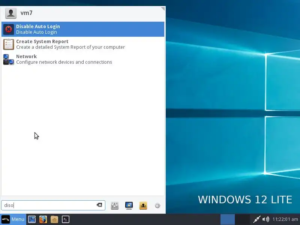Launch Firefox from the taskbar
The height and width of the screenshot is (225, 300).
43,219
